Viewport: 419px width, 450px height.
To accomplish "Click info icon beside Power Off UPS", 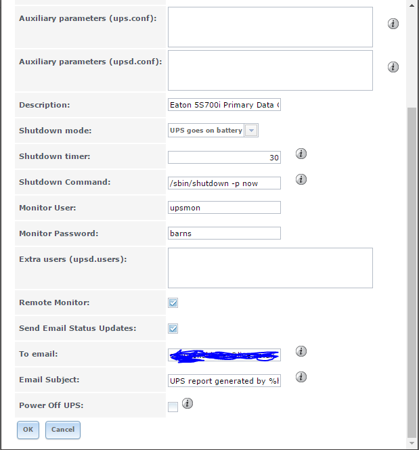I will [x=188, y=403].
